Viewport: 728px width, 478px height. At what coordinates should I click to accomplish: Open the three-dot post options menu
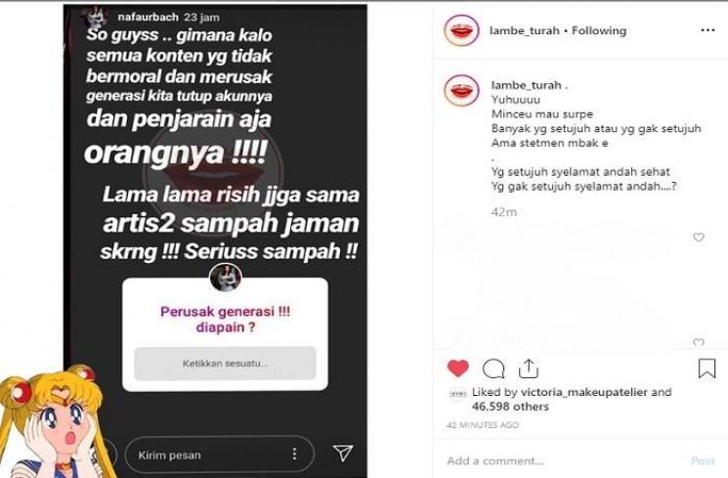[x=707, y=30]
